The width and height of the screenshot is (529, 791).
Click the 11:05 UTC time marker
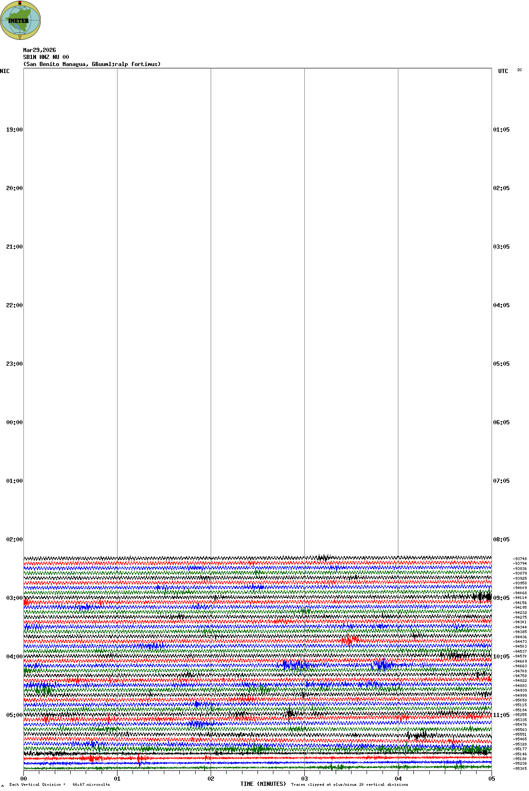501,715
